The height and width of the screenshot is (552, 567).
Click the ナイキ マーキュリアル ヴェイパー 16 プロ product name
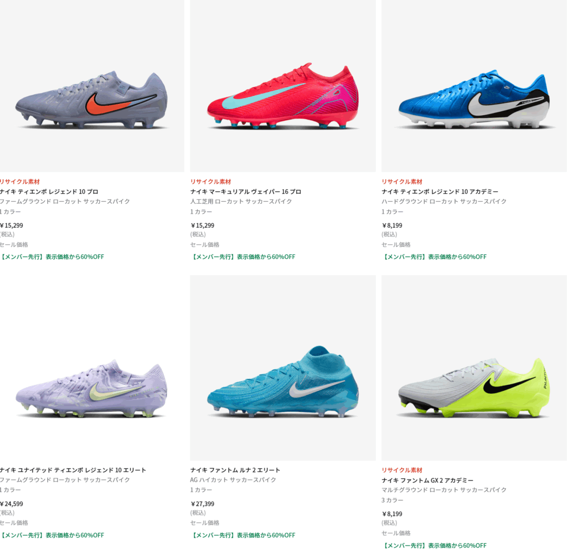pyautogui.click(x=246, y=192)
